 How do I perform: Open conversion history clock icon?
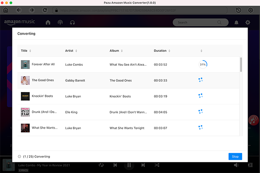point(238,10)
